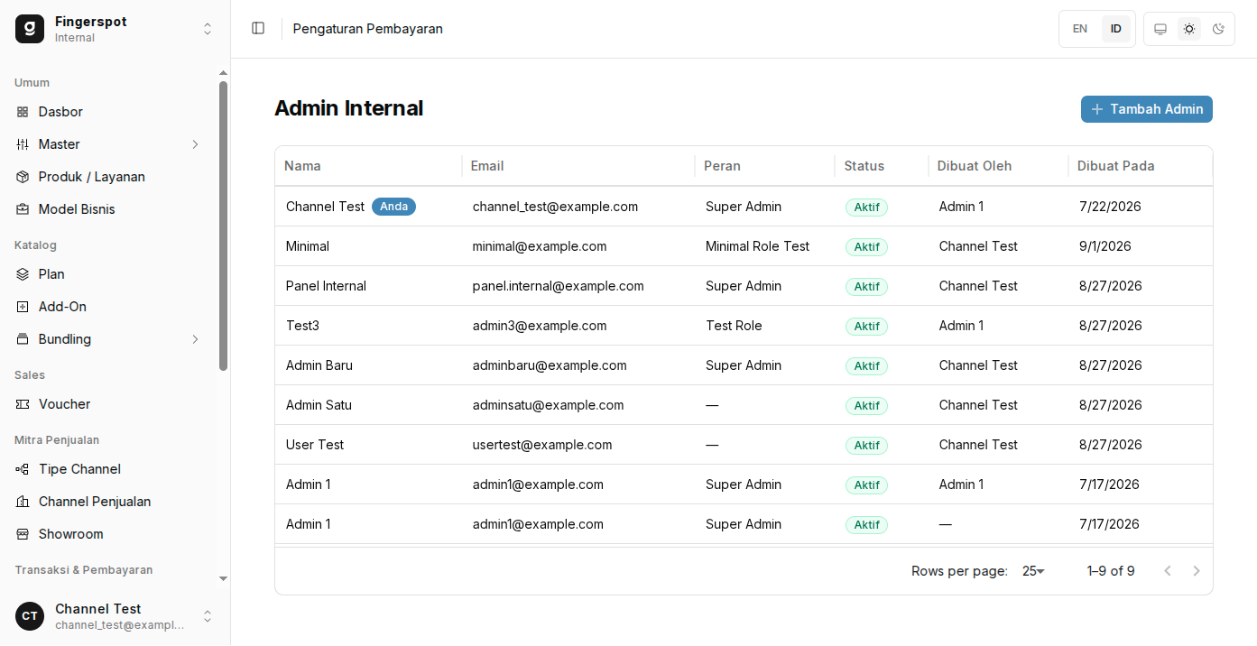Click the Fingerspot logo icon
This screenshot has width=1257, height=646.
pyautogui.click(x=30, y=29)
